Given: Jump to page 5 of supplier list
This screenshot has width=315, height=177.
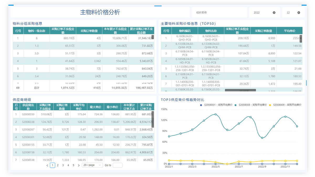Looking at the screenshot, I should pos(73,165).
